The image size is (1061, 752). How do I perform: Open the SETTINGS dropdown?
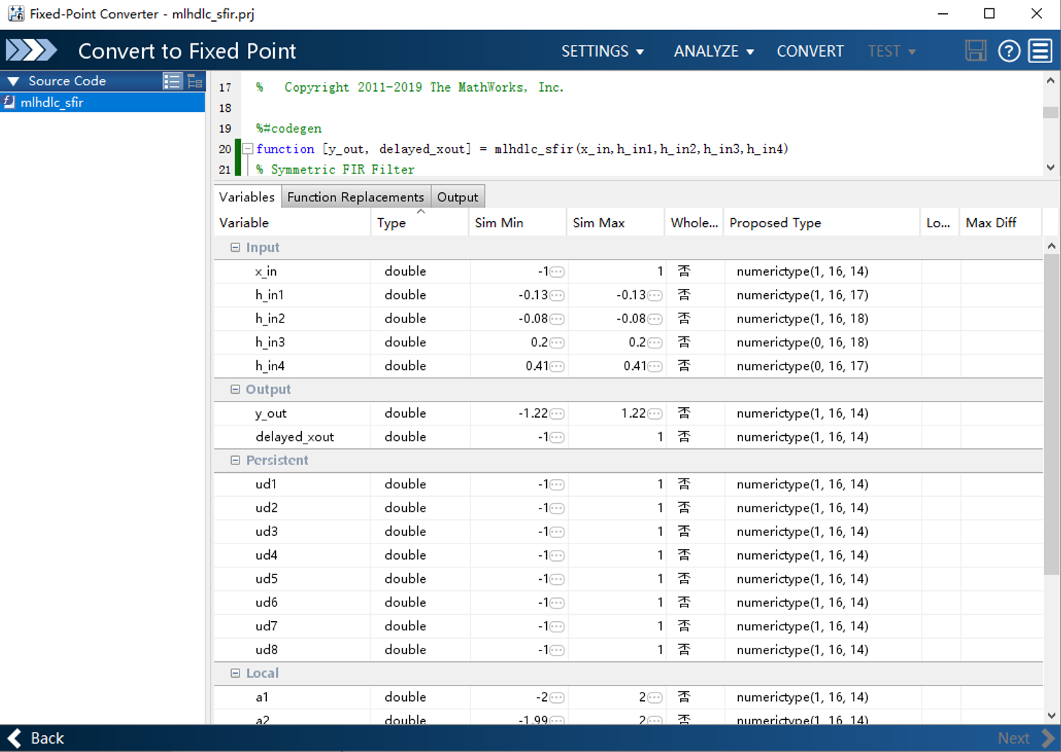coord(602,51)
